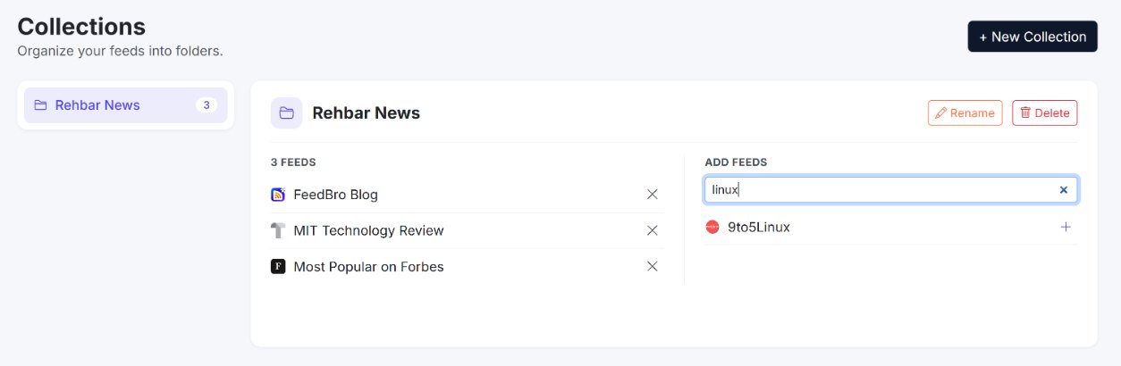Click the 9to5Linux favicon
Image resolution: width=1121 pixels, height=366 pixels.
712,227
